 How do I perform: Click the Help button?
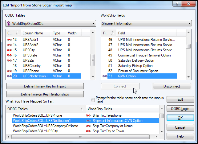[x=180, y=136]
